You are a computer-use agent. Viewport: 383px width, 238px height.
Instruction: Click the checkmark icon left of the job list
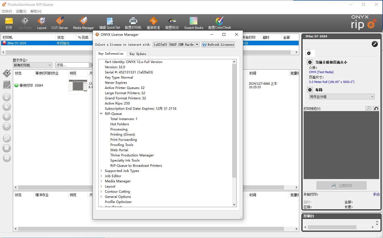(x=7, y=73)
